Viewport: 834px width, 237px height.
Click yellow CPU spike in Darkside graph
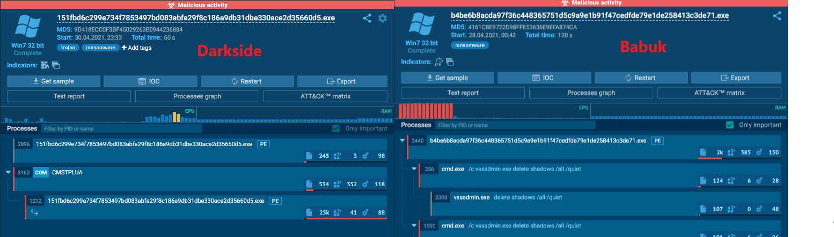point(176,117)
